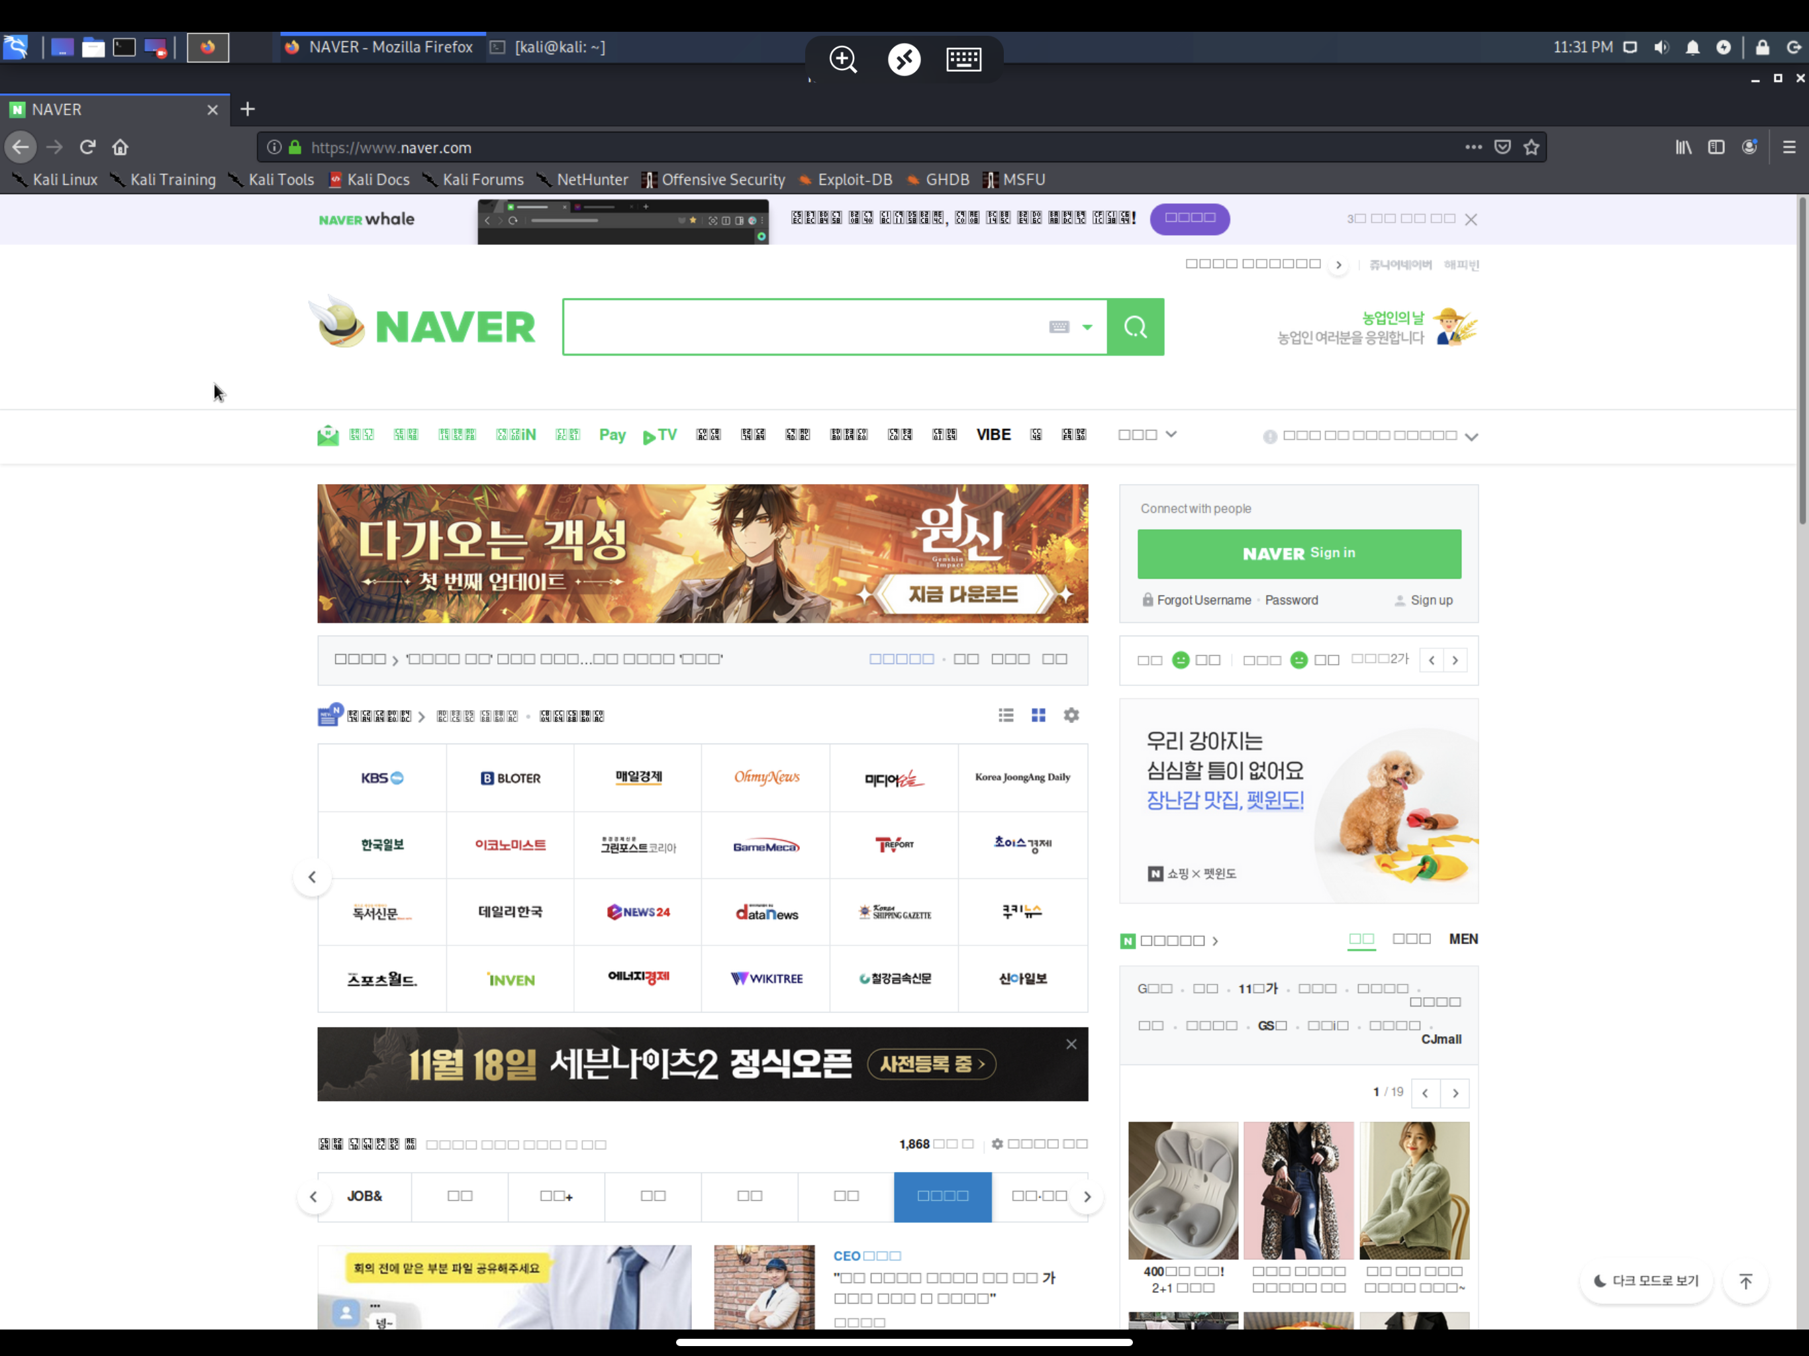Select the JOB& topic tab
Screen dimensions: 1809x1356
coord(365,1196)
